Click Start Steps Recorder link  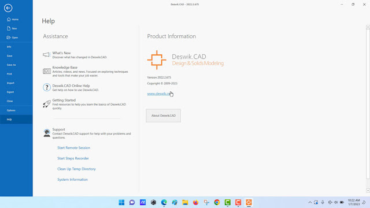73,158
